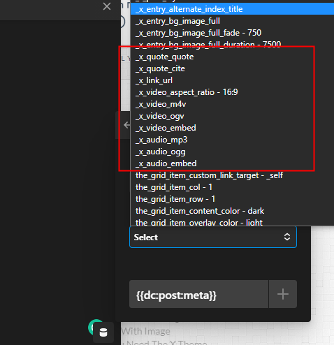Screen dimensions: 334x345
Task: Select the _x_link_url option
Action: click(x=232, y=80)
